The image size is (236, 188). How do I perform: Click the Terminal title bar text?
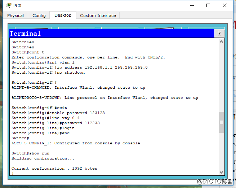(x=25, y=34)
